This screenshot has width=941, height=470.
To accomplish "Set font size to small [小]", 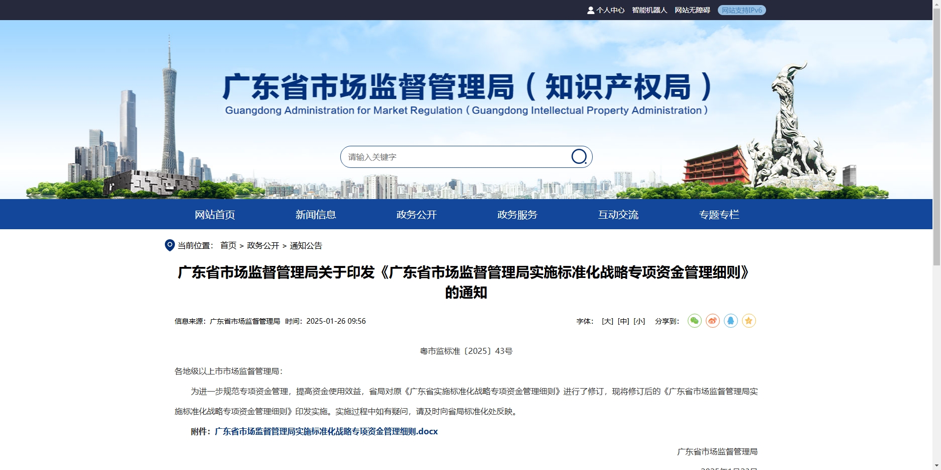I will pyautogui.click(x=639, y=321).
